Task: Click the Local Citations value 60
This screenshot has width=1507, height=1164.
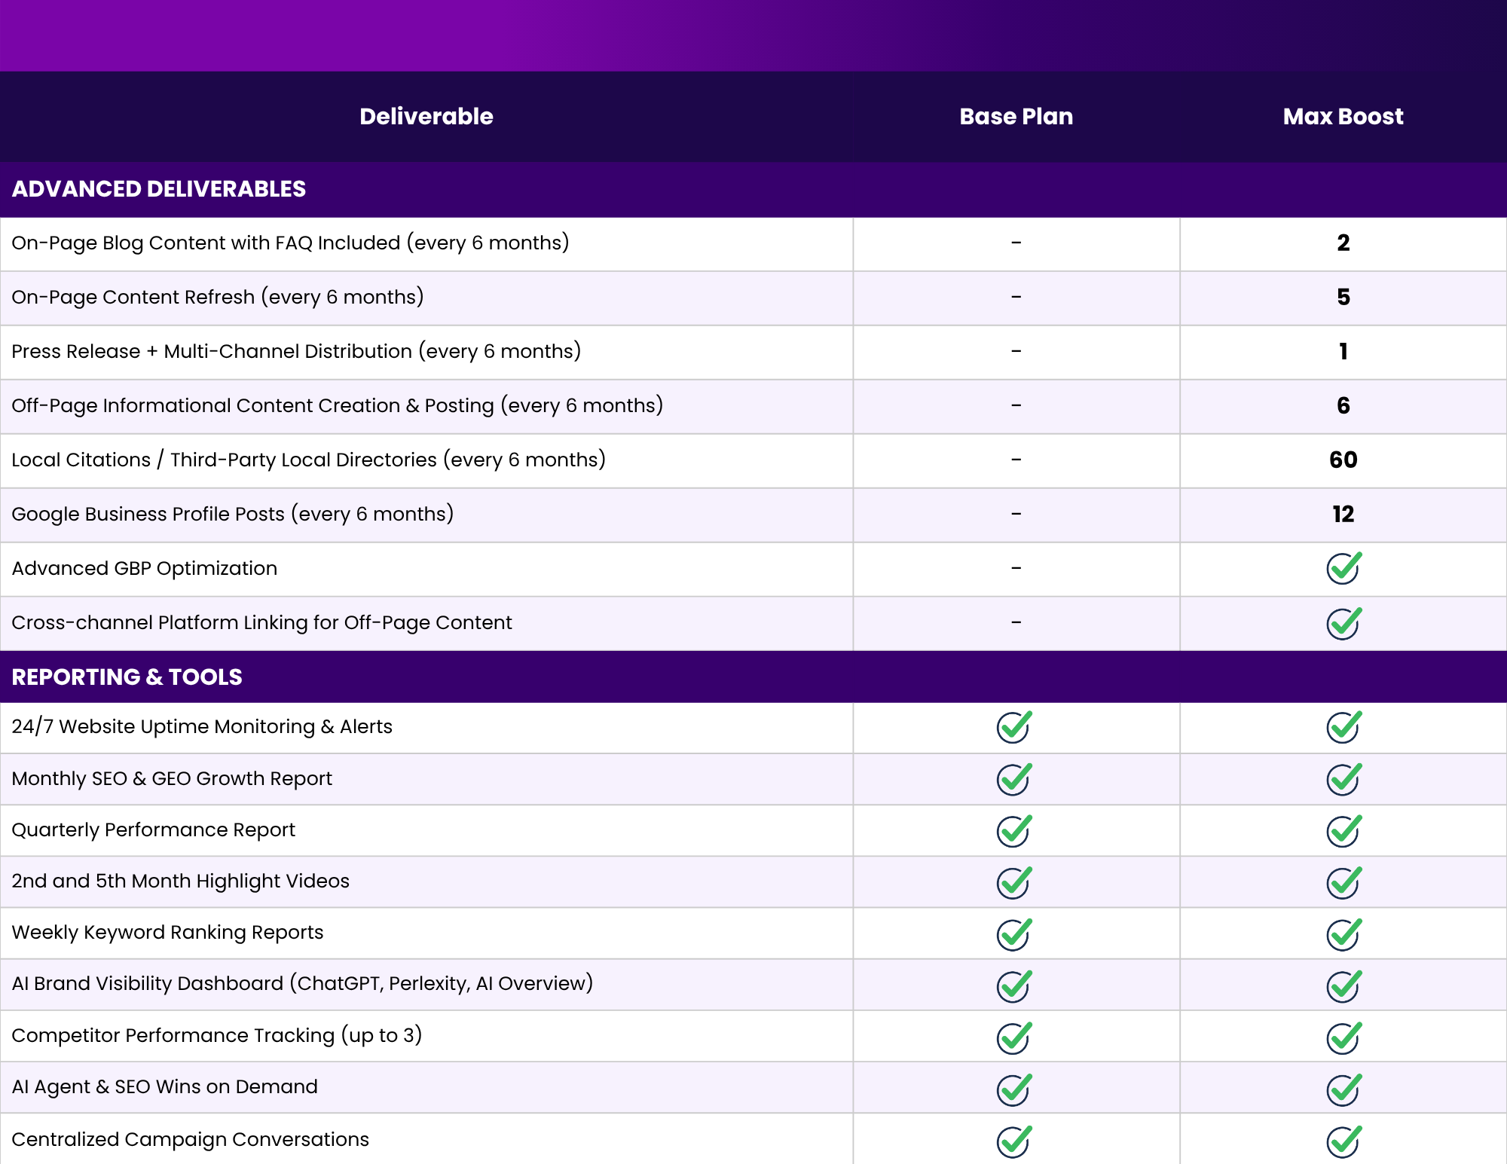Action: [x=1343, y=460]
